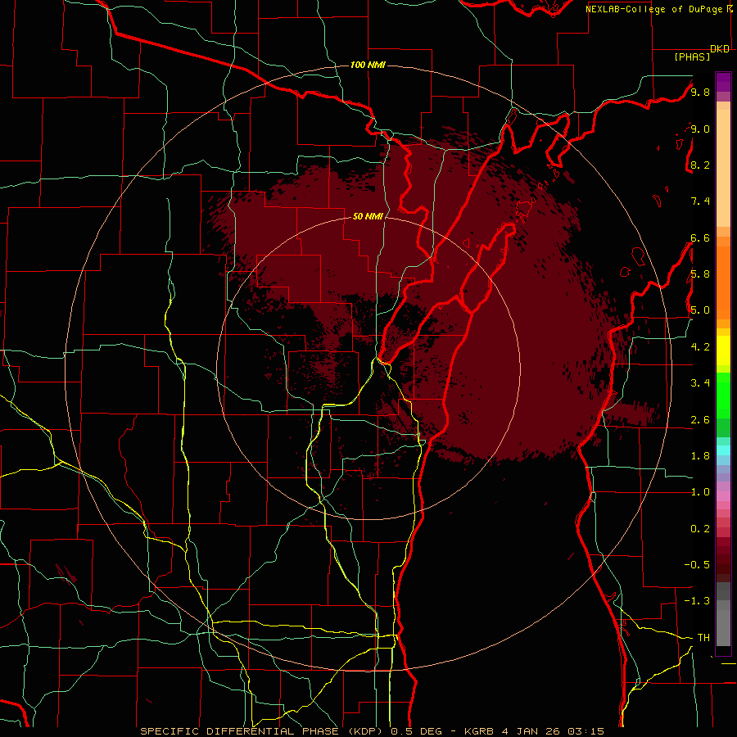Click the '100 NMI' range ring label

point(368,65)
